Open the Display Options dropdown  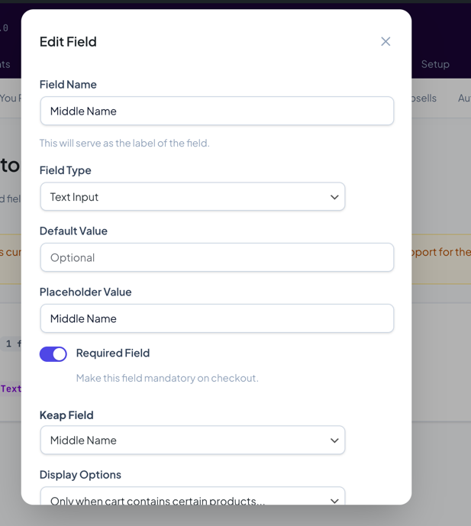[192, 497]
